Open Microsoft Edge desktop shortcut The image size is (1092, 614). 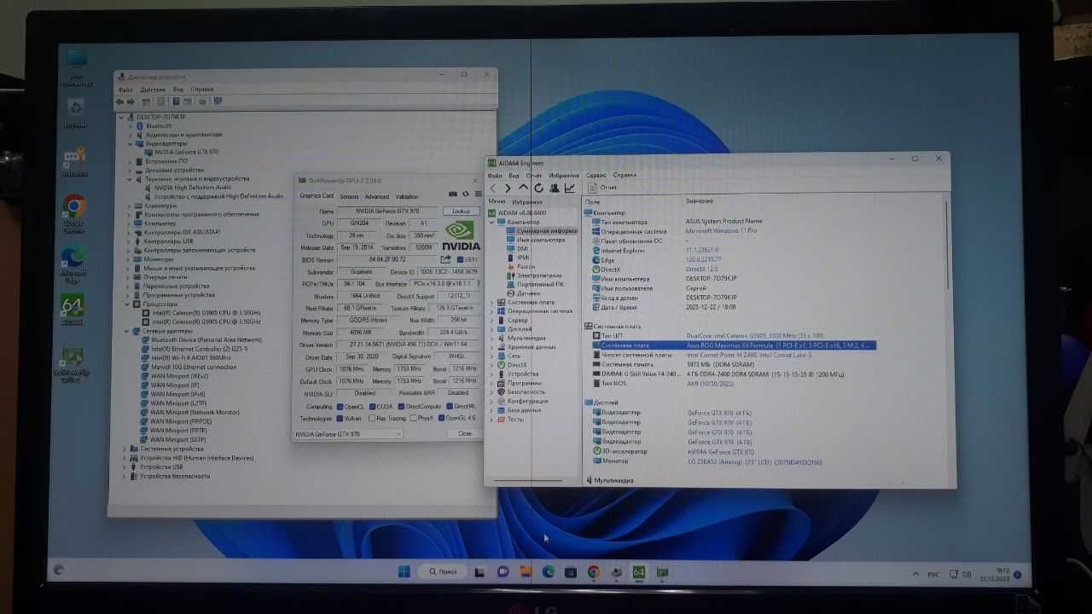(73, 264)
